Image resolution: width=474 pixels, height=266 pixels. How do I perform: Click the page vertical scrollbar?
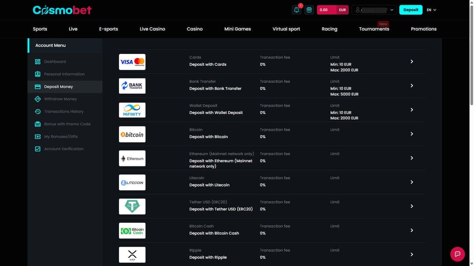pyautogui.click(x=471, y=55)
